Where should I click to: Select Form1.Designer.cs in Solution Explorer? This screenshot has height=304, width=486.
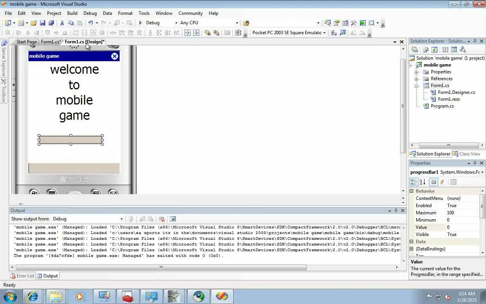pos(456,92)
